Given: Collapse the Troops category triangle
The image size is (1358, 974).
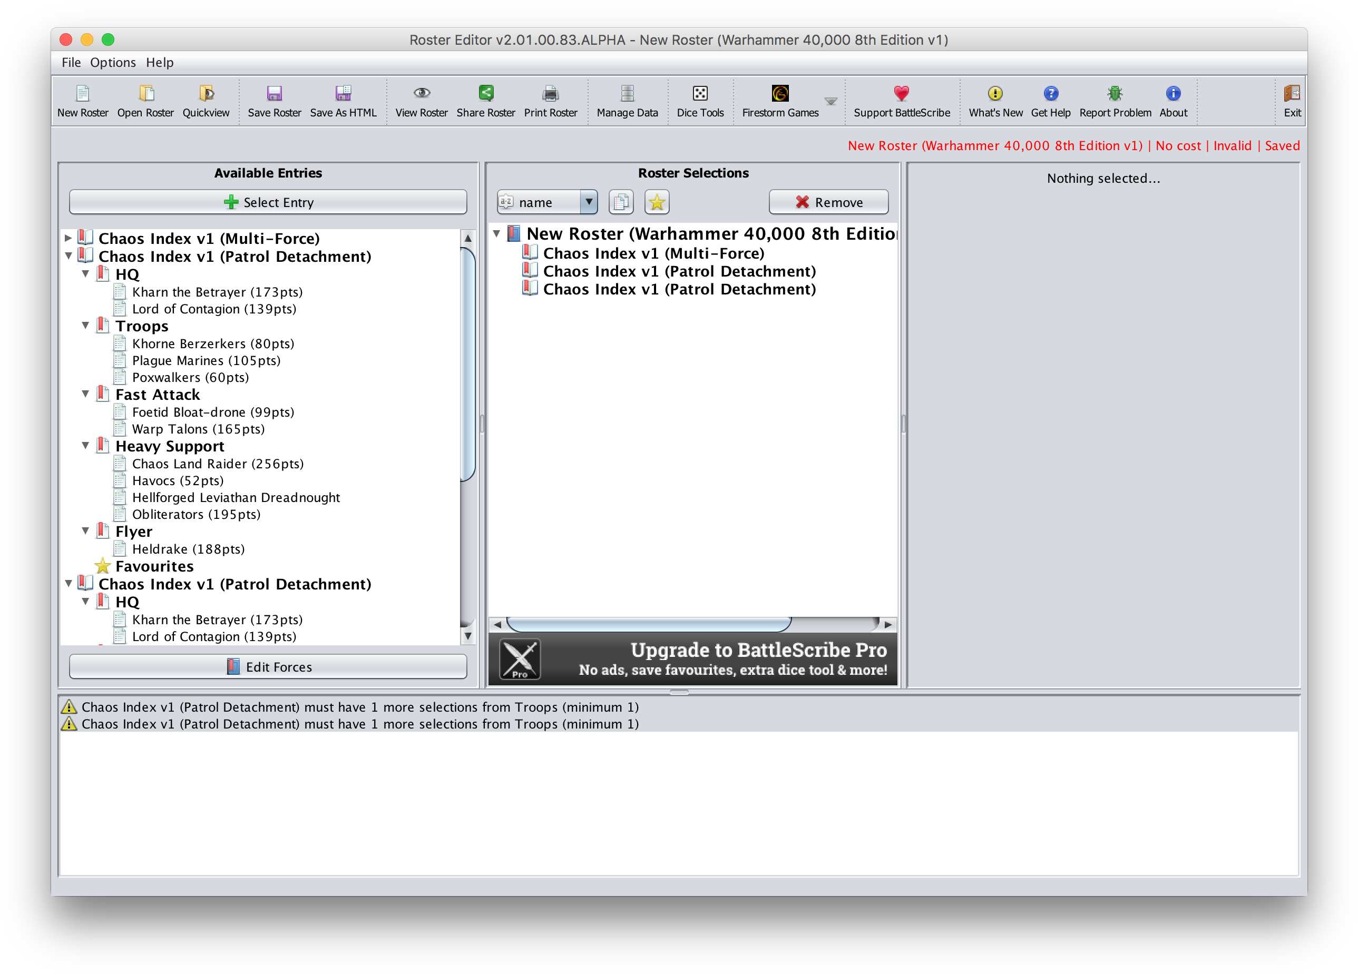Looking at the screenshot, I should pos(85,326).
